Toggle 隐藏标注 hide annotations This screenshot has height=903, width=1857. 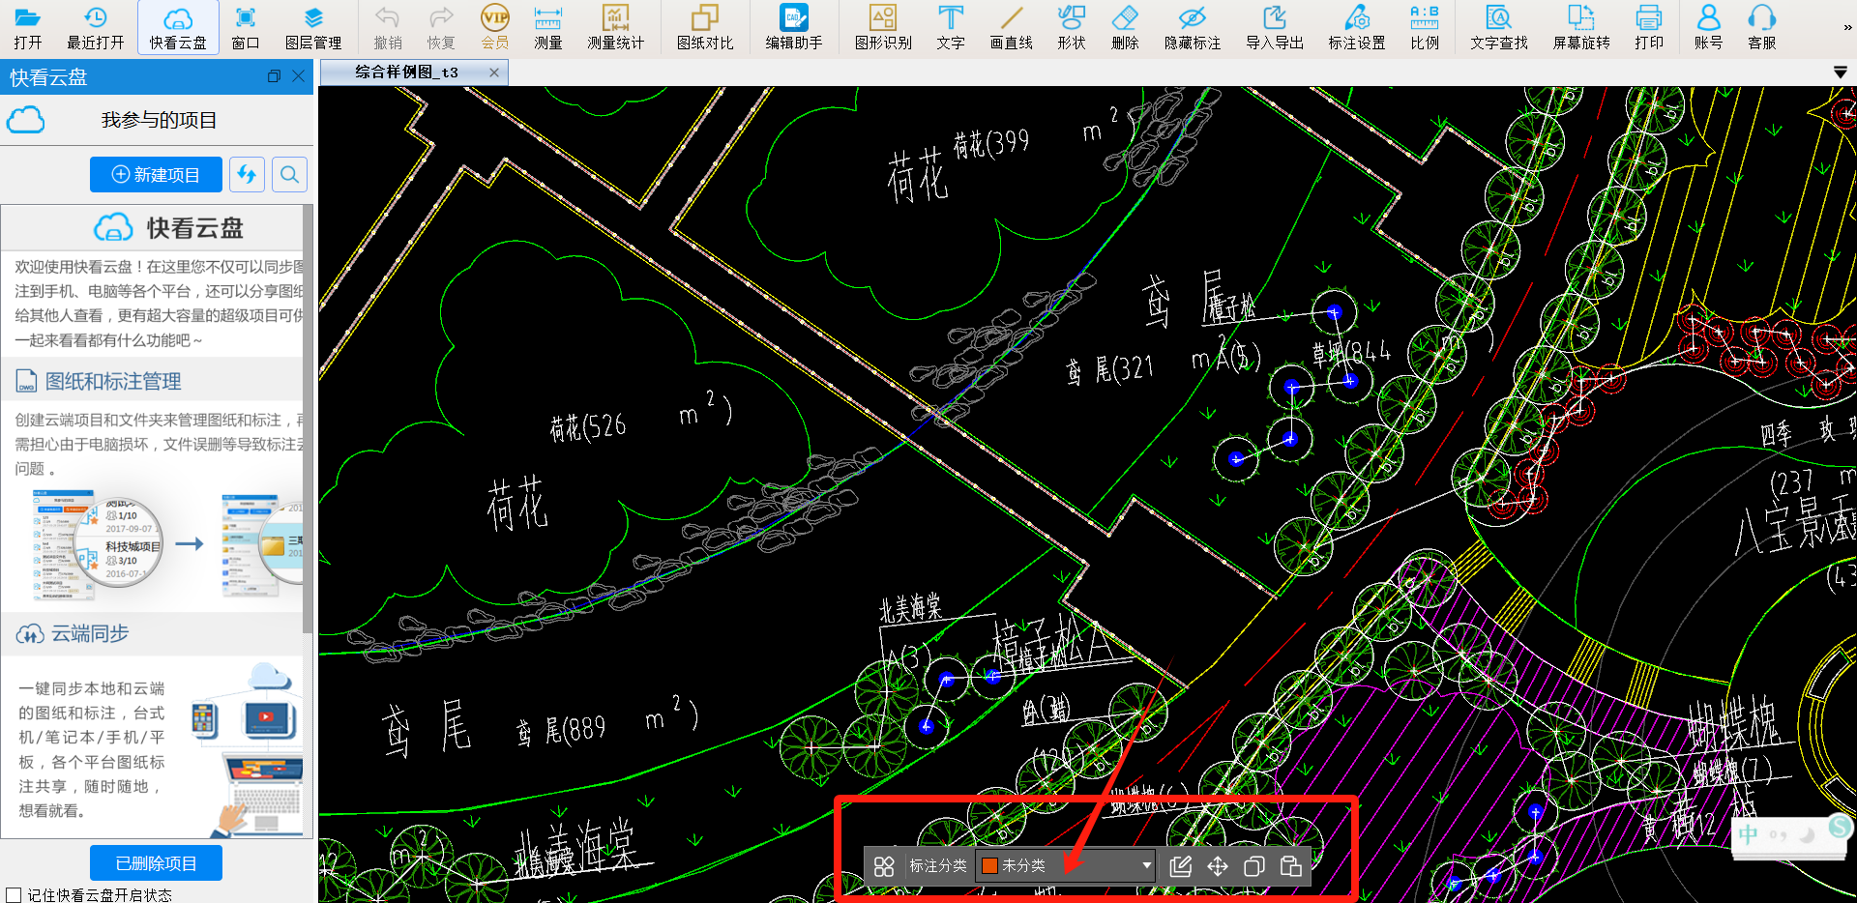tap(1192, 27)
